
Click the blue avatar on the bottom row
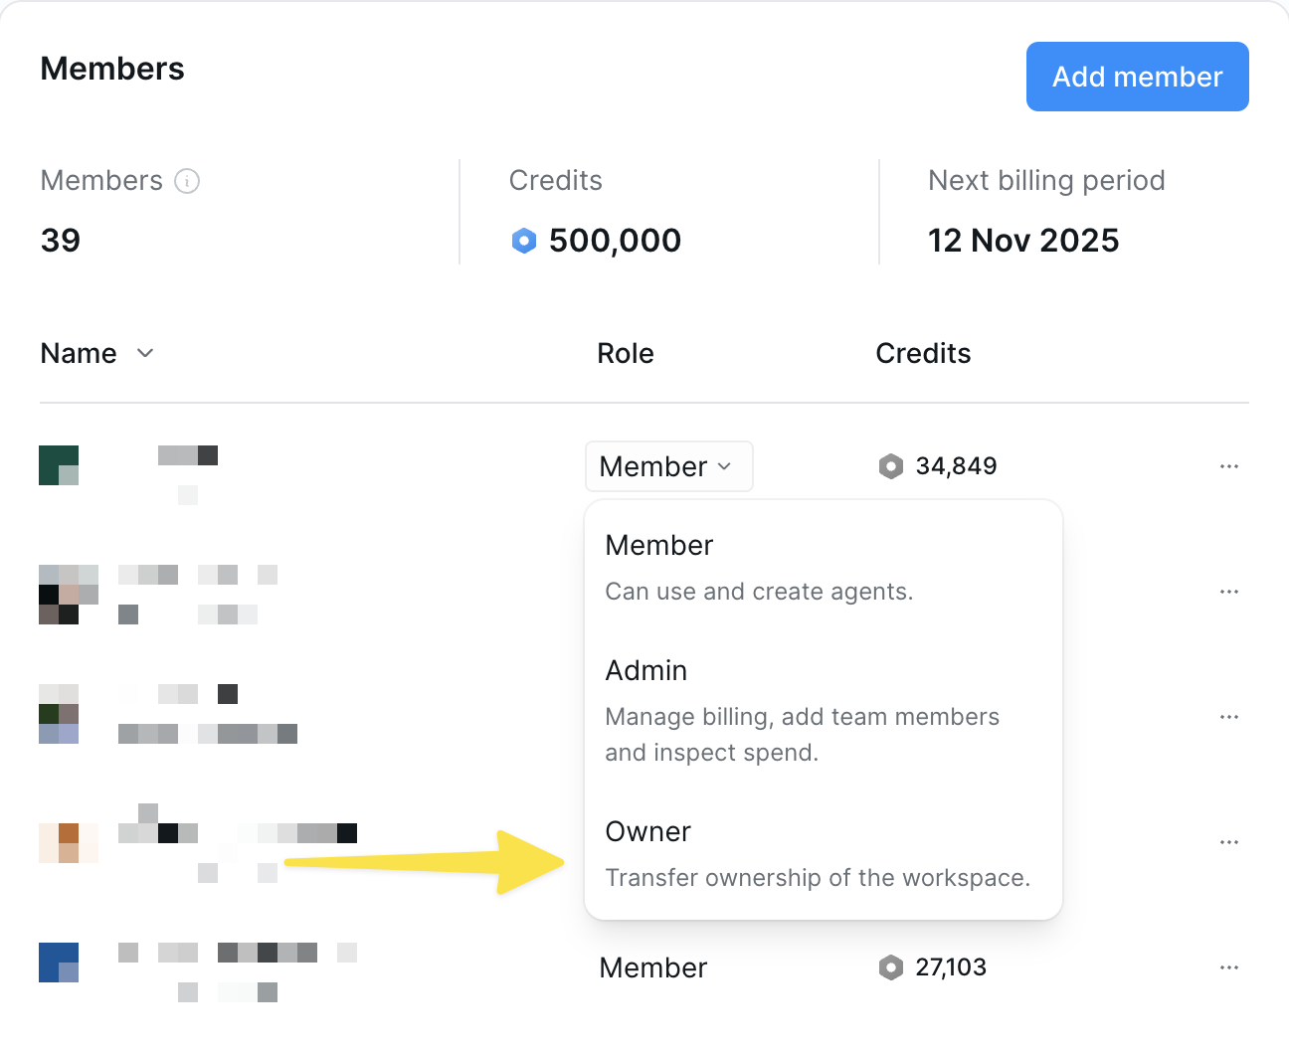(x=58, y=962)
